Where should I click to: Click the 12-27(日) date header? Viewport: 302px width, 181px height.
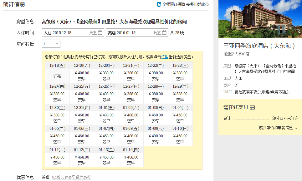tap(131, 86)
